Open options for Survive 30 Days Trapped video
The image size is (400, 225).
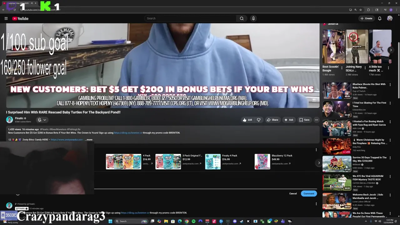click(x=390, y=158)
